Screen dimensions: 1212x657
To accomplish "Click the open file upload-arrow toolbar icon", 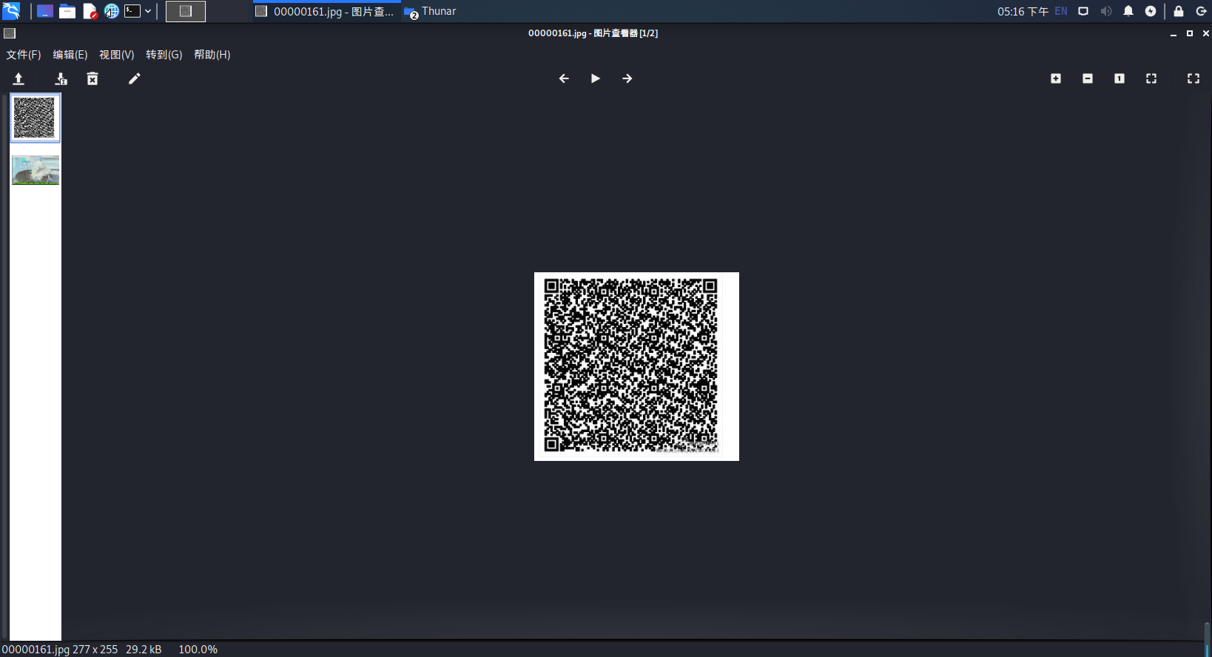I will [x=18, y=78].
